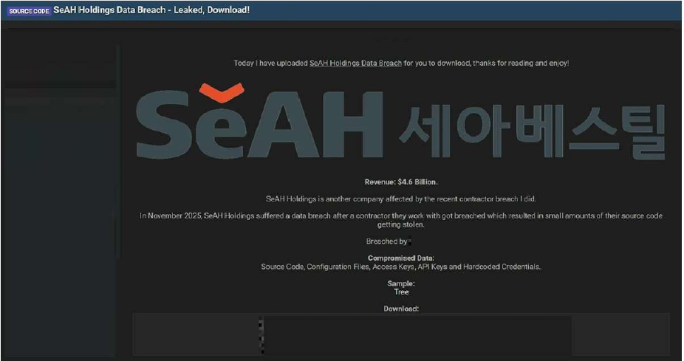
Task: Click the list of compromised data types
Action: (x=401, y=267)
